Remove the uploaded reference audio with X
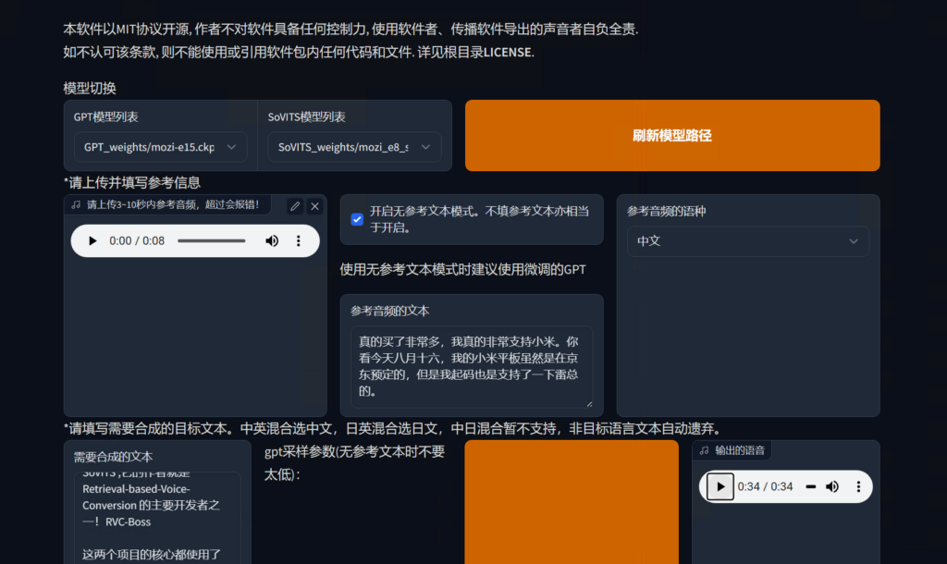The width and height of the screenshot is (947, 564). point(314,206)
